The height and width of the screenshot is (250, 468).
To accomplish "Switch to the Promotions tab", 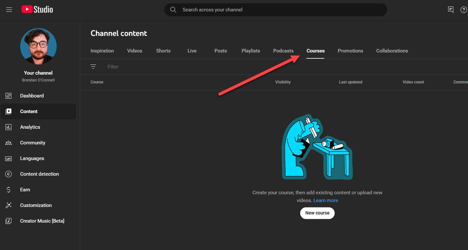I will tap(350, 51).
